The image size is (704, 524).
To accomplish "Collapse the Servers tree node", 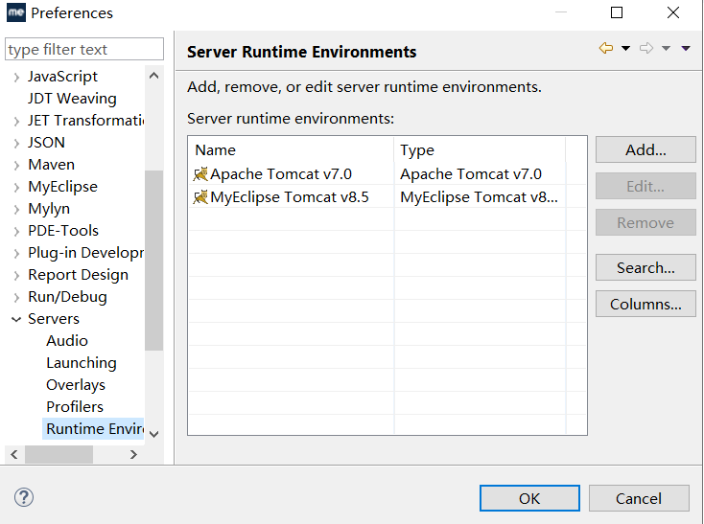I will point(16,319).
